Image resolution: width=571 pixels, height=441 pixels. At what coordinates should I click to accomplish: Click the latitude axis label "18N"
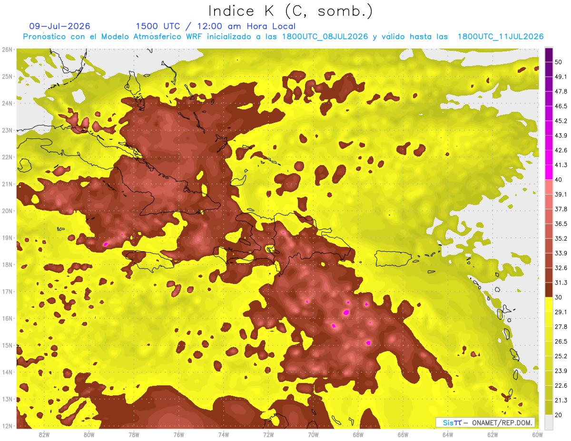[7, 265]
